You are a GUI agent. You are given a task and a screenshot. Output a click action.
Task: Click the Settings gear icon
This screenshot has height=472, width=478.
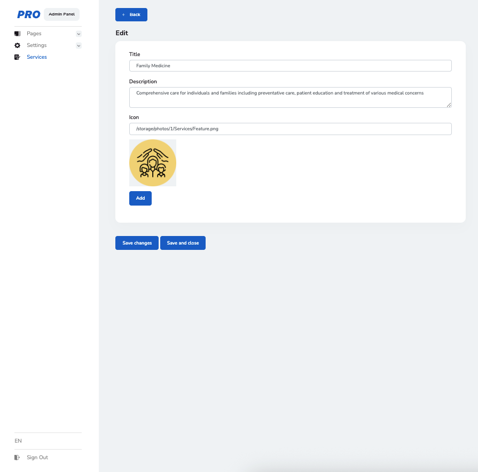pyautogui.click(x=17, y=45)
